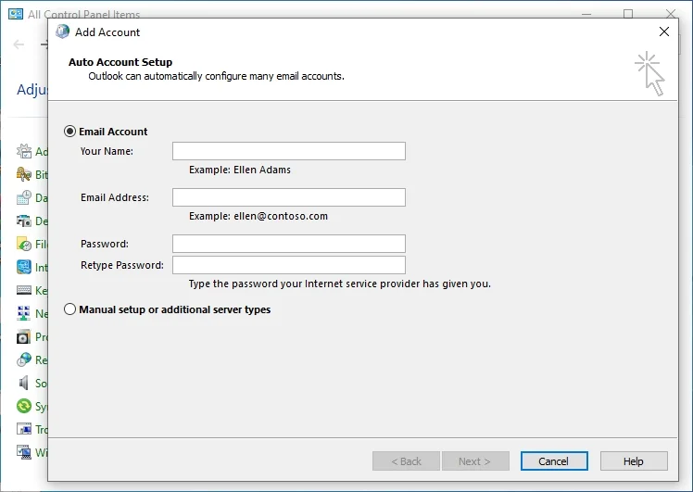Viewport: 693px width, 492px height.
Task: Open Help for Add Account
Action: [x=634, y=461]
